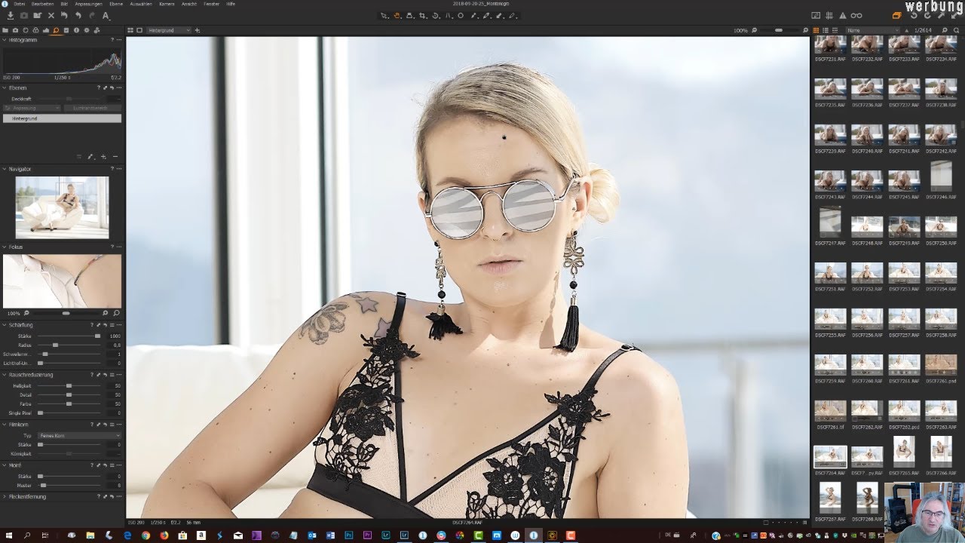Open the Hilfe menu
965x543 pixels.
pos(231,4)
